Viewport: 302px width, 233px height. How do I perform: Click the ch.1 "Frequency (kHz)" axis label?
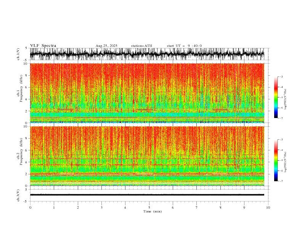(x=21, y=88)
